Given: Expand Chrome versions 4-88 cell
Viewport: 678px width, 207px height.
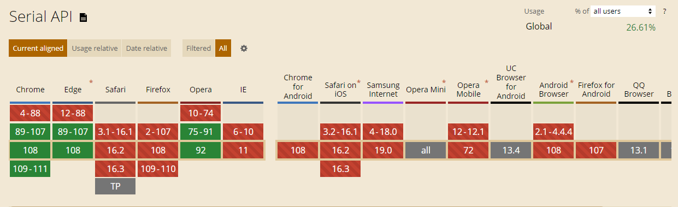Looking at the screenshot, I should [31, 113].
